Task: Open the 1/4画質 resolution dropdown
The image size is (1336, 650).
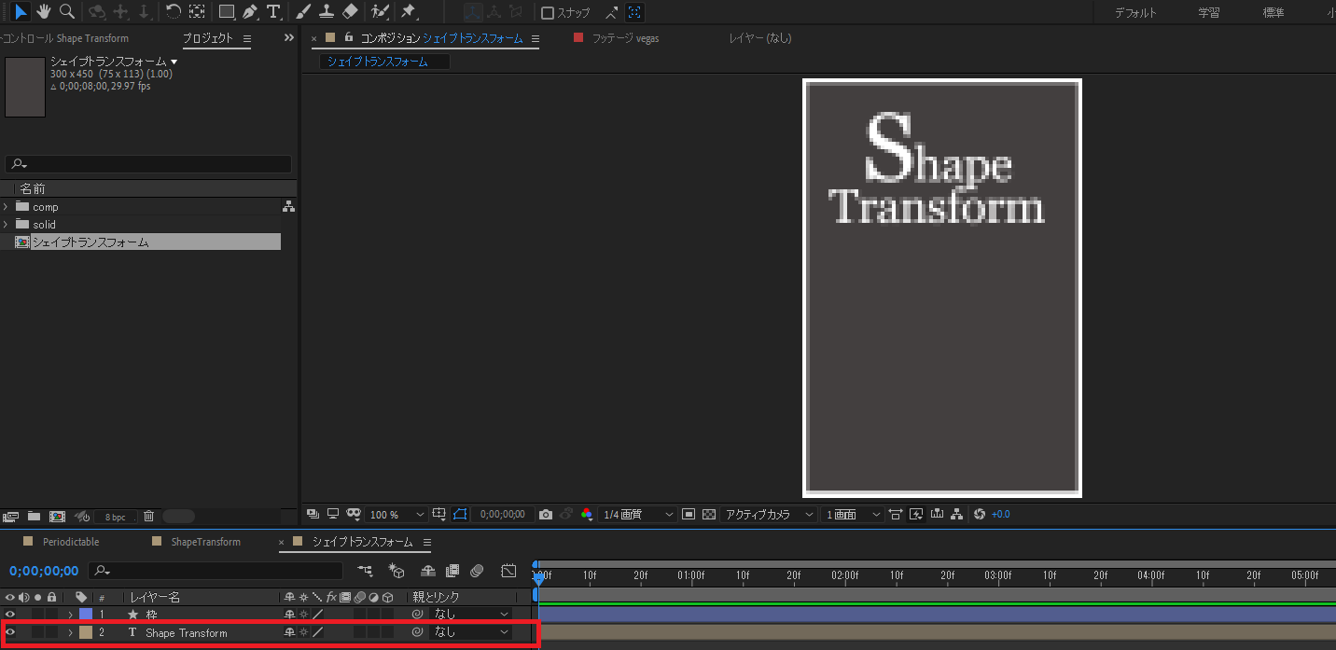Action: pyautogui.click(x=638, y=515)
